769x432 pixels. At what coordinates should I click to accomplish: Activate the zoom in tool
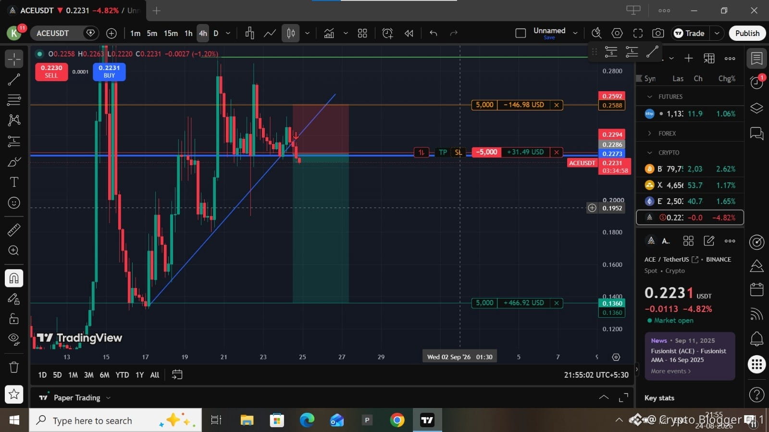(14, 251)
